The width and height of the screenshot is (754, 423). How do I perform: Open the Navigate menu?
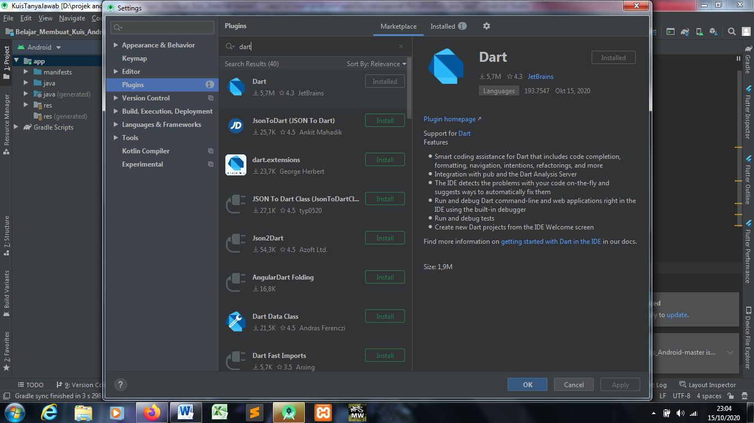[x=72, y=18]
